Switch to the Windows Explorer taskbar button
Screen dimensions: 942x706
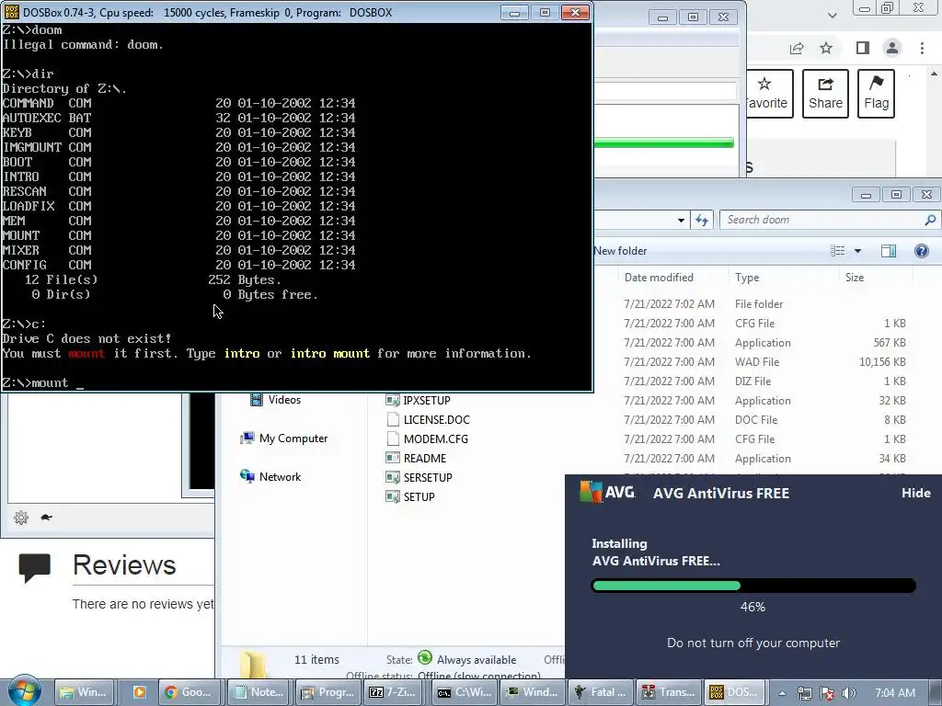(82, 692)
